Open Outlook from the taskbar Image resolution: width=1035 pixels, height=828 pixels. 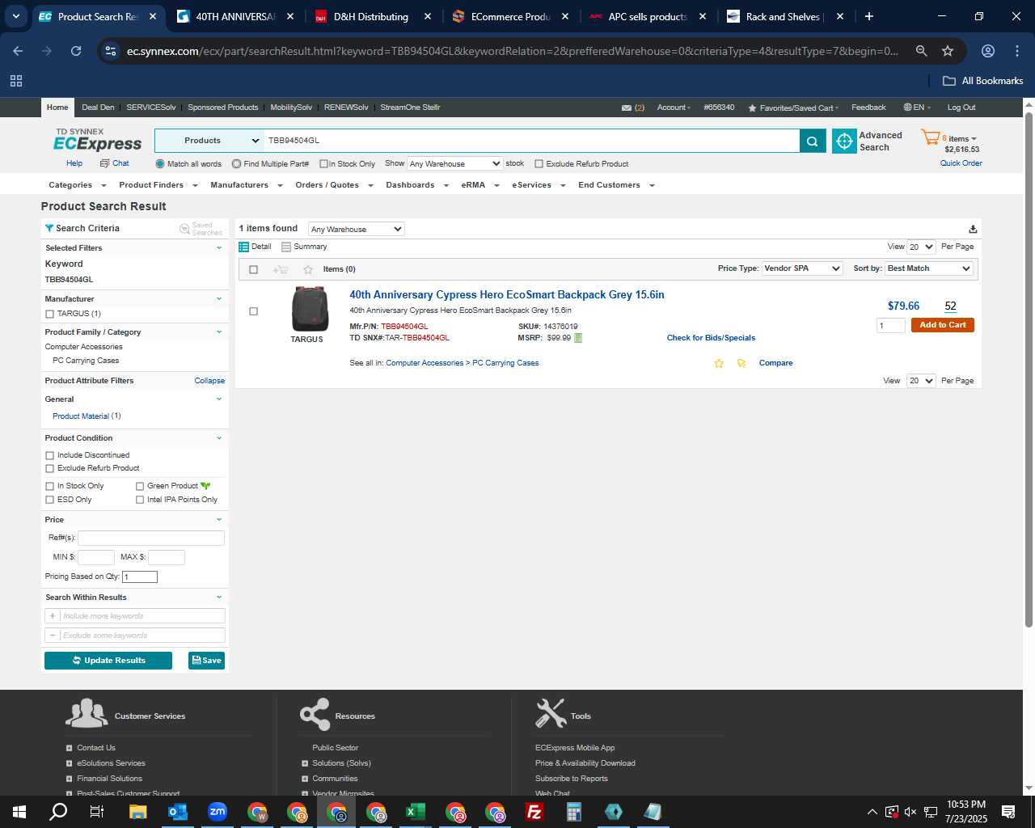pos(178,812)
